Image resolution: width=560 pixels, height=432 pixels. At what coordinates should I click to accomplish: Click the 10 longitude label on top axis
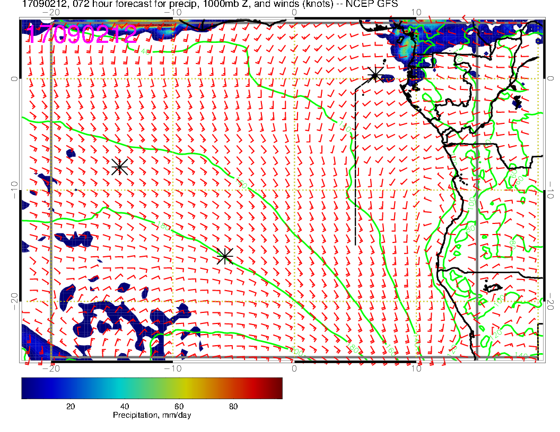[x=416, y=12]
